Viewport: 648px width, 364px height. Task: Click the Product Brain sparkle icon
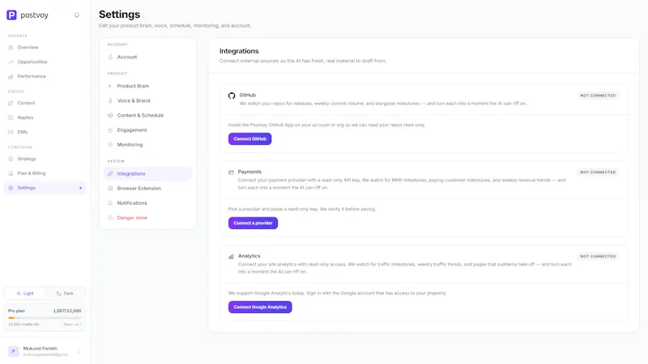[x=110, y=87]
